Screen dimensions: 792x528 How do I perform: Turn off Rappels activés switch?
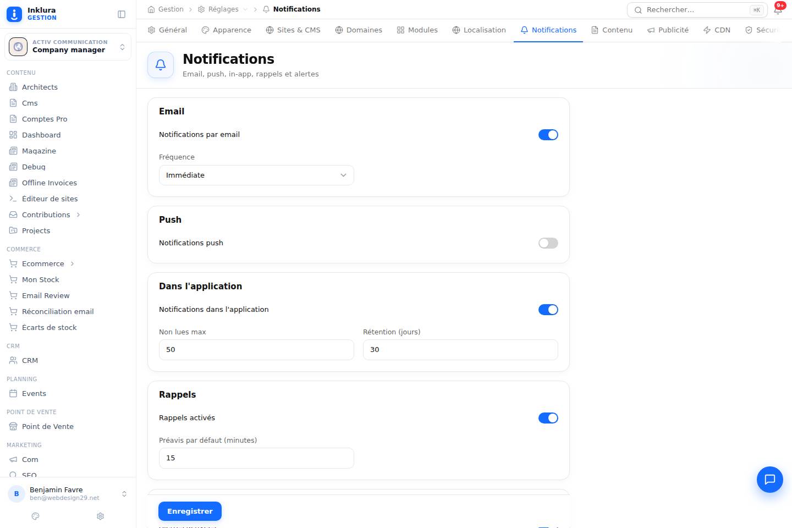[548, 418]
